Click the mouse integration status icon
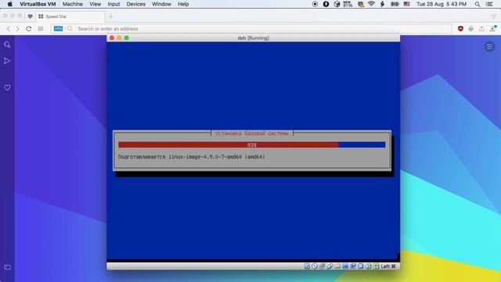This screenshot has height=282, width=501. tap(369, 266)
